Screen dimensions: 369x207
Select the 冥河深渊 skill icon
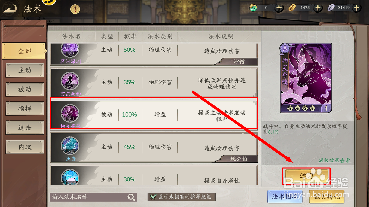[70, 51]
